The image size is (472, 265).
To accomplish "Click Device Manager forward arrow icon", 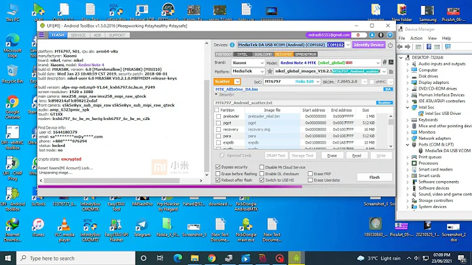I will (408, 47).
